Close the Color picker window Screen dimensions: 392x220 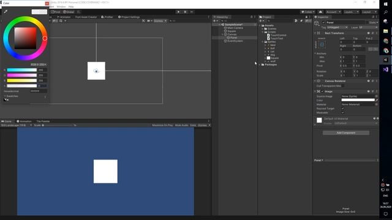click(x=47, y=3)
